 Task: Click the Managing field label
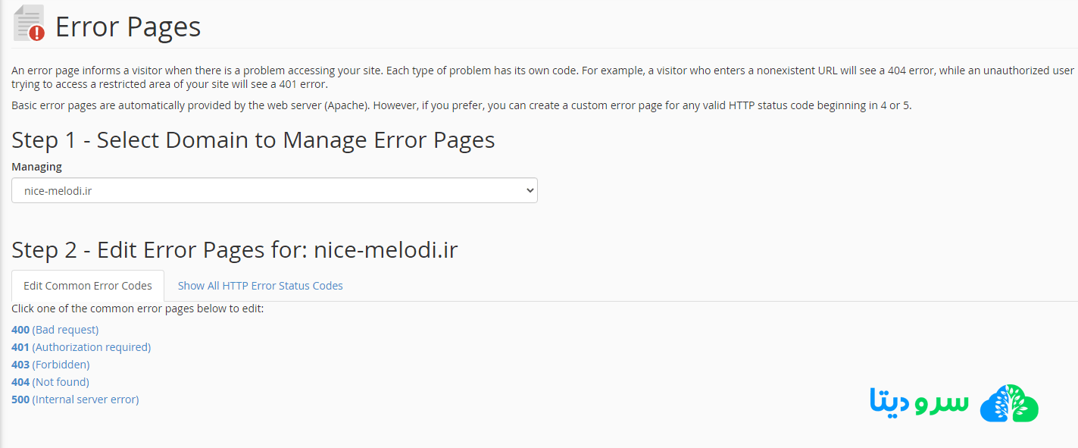tap(36, 167)
